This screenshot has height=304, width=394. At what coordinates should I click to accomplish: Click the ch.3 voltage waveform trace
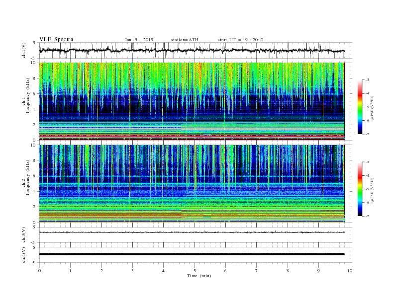192,232
